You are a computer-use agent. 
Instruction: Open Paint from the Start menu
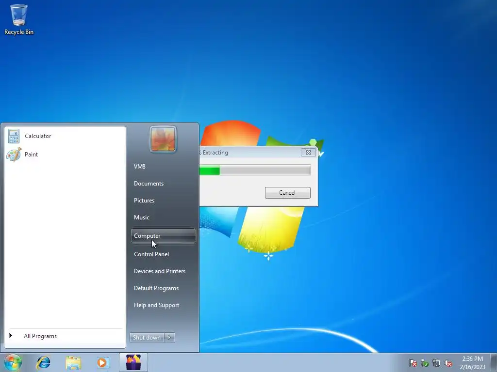click(65, 155)
